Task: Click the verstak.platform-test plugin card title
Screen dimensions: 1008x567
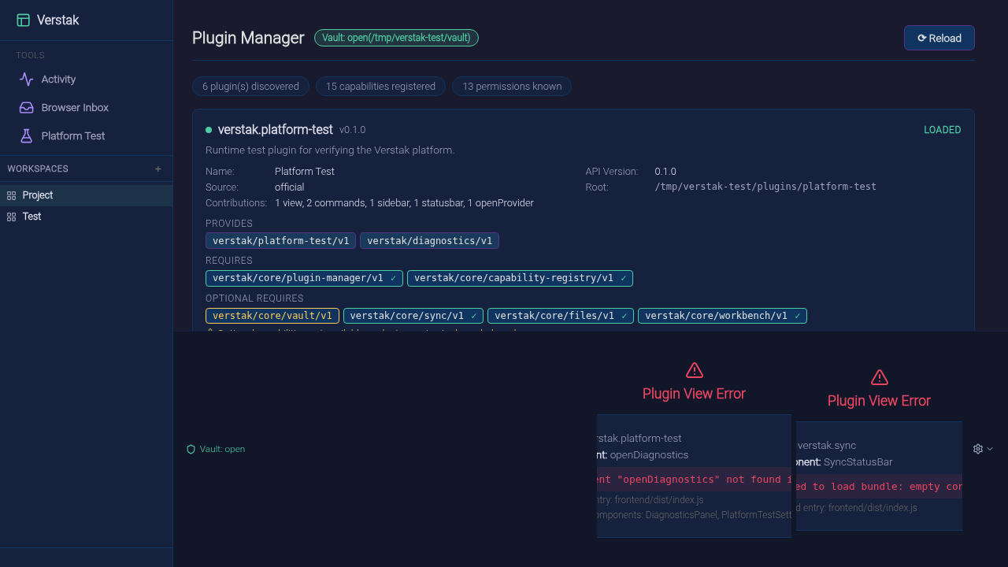Action: pyautogui.click(x=276, y=130)
